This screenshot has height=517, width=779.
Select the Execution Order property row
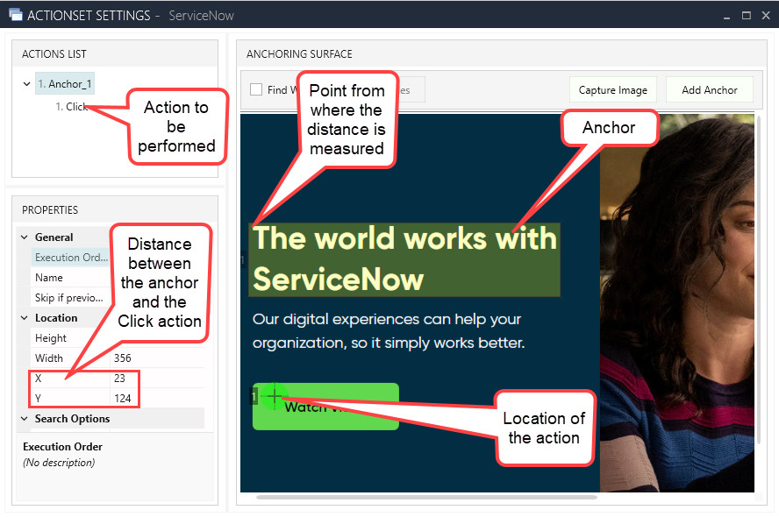click(x=70, y=258)
